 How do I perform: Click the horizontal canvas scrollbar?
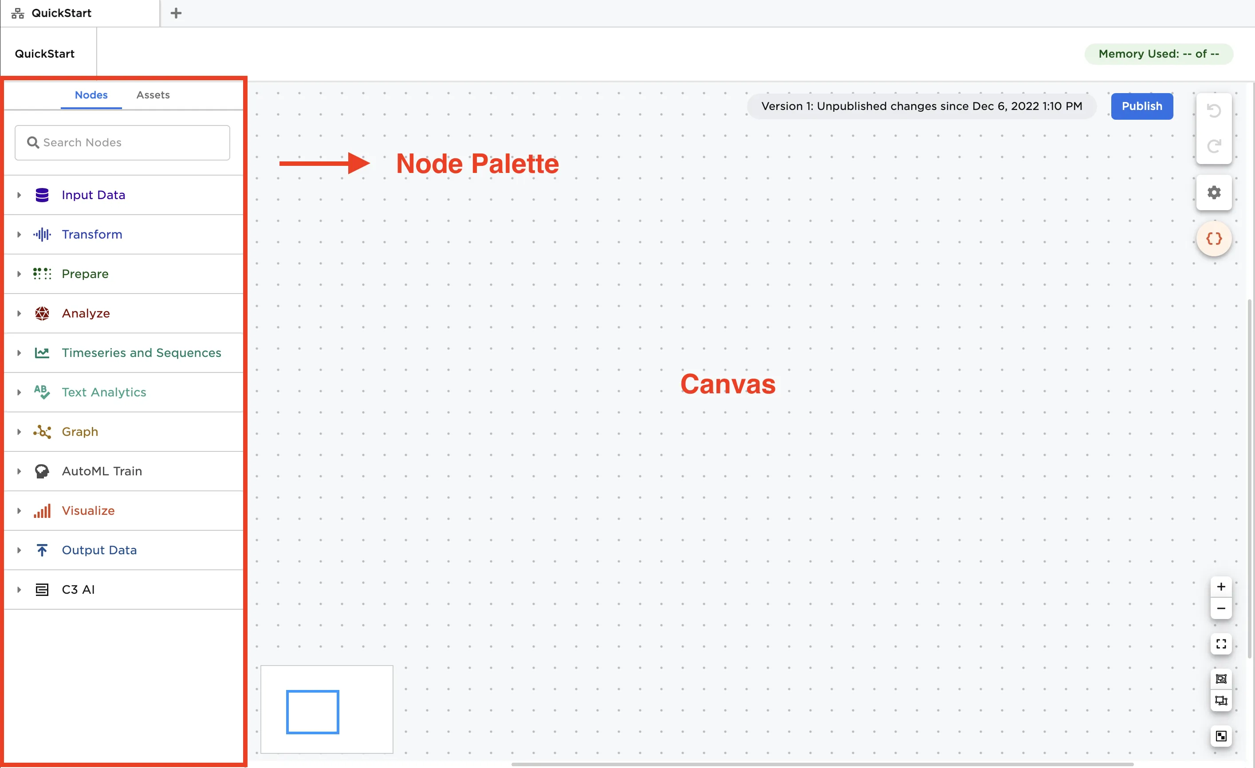point(822,764)
